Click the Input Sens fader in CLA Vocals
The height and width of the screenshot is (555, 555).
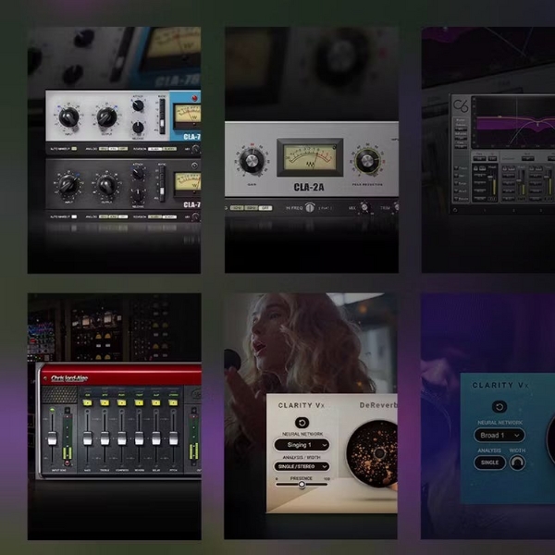pyautogui.click(x=52, y=438)
